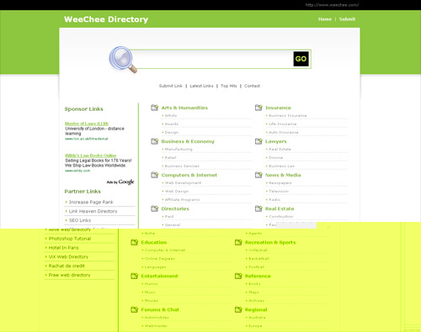Screen dimensions: 421x332
Task: Focus the directory search input field
Action: 213,59
